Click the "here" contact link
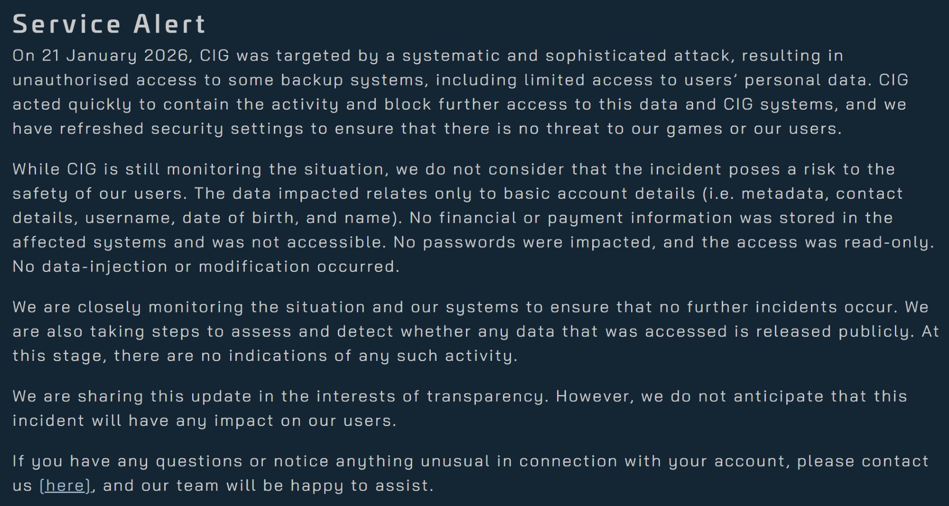The height and width of the screenshot is (506, 949). [x=65, y=486]
